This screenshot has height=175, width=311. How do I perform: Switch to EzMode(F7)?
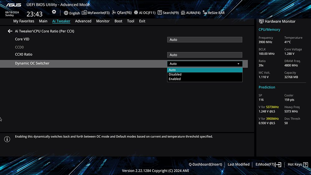tap(268, 164)
